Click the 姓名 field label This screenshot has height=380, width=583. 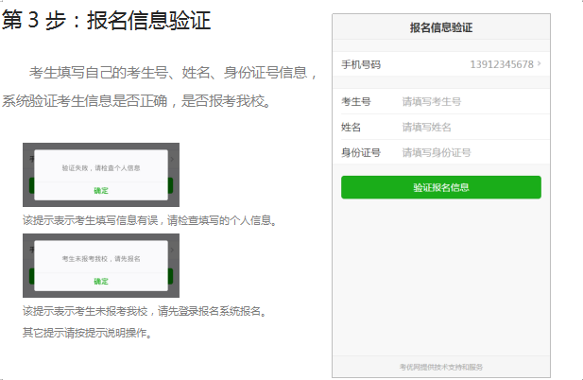(351, 127)
